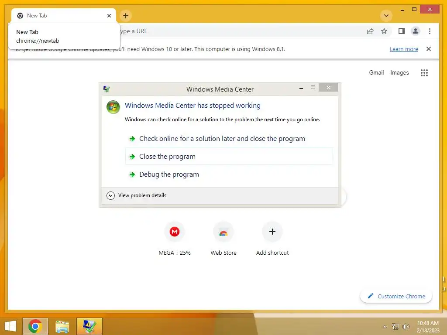Image resolution: width=447 pixels, height=335 pixels.
Task: Click Customize Chrome button
Action: point(396,296)
